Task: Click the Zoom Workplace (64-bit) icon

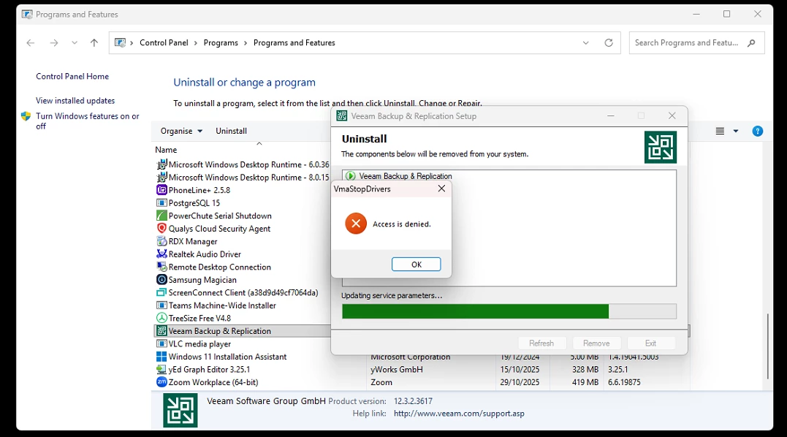Action: point(161,381)
